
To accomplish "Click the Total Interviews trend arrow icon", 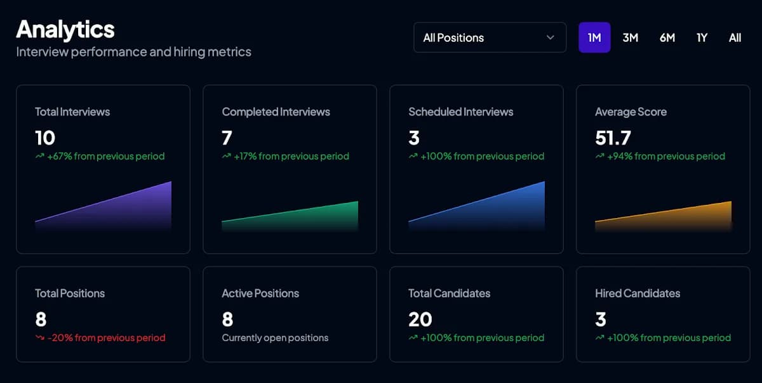I will (39, 156).
